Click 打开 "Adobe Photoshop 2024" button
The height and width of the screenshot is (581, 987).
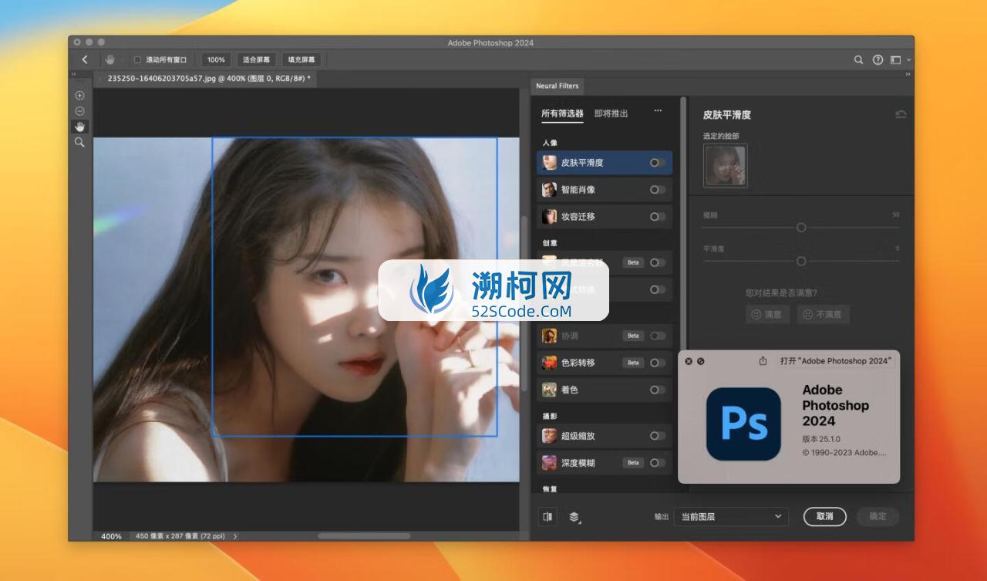834,361
